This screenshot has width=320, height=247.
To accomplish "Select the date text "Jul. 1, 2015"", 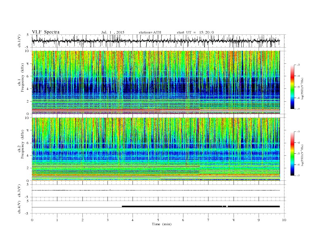I will click(x=113, y=32).
